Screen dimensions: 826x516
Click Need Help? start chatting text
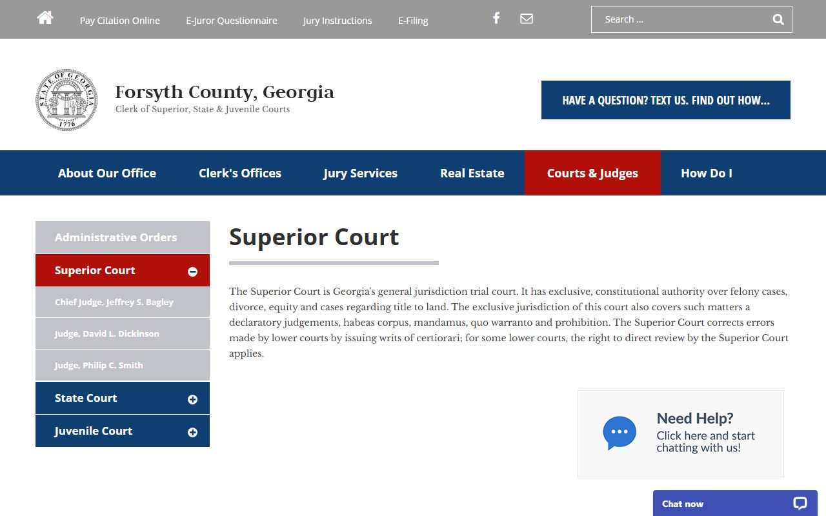[706, 433]
